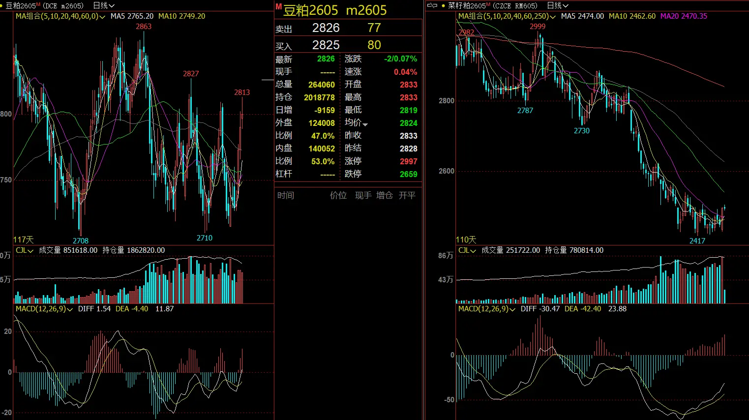The image size is (749, 420).
Task: Open the 日线 period dropdown on 菜籽粕2605 chart
Action: [558, 5]
